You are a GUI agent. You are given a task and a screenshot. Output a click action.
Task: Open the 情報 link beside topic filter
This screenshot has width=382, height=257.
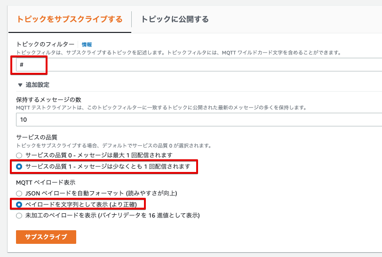point(87,45)
